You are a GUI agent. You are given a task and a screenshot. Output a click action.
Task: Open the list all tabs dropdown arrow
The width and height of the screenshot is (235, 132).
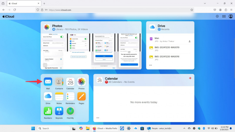[x=205, y=3]
